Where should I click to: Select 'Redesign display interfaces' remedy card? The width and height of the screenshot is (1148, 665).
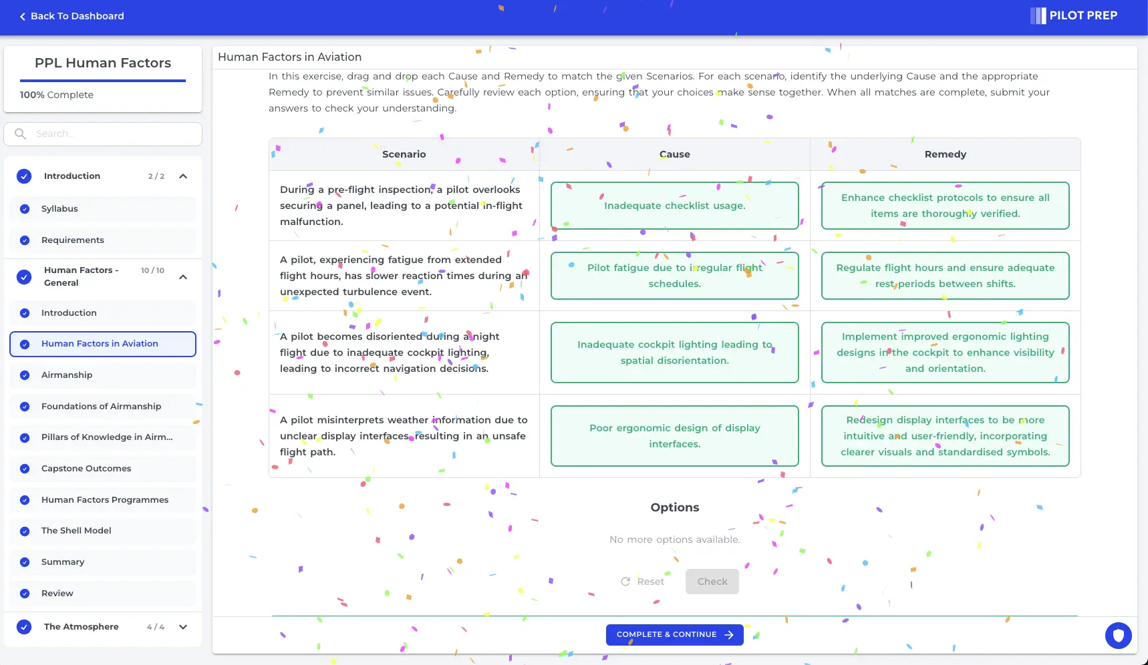pyautogui.click(x=946, y=436)
